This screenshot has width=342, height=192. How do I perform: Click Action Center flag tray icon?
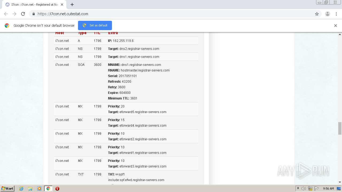point(317,189)
